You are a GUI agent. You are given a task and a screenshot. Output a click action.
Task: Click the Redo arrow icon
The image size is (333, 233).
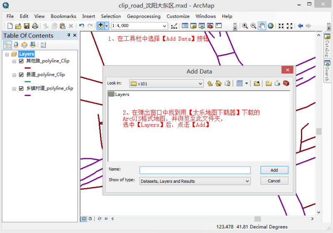coord(90,26)
